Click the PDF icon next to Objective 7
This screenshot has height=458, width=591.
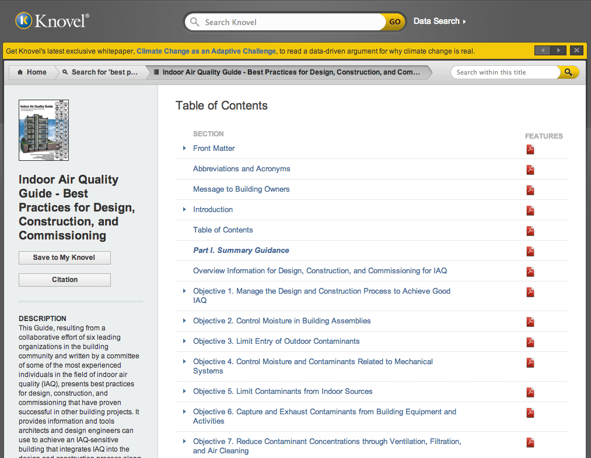tap(530, 442)
